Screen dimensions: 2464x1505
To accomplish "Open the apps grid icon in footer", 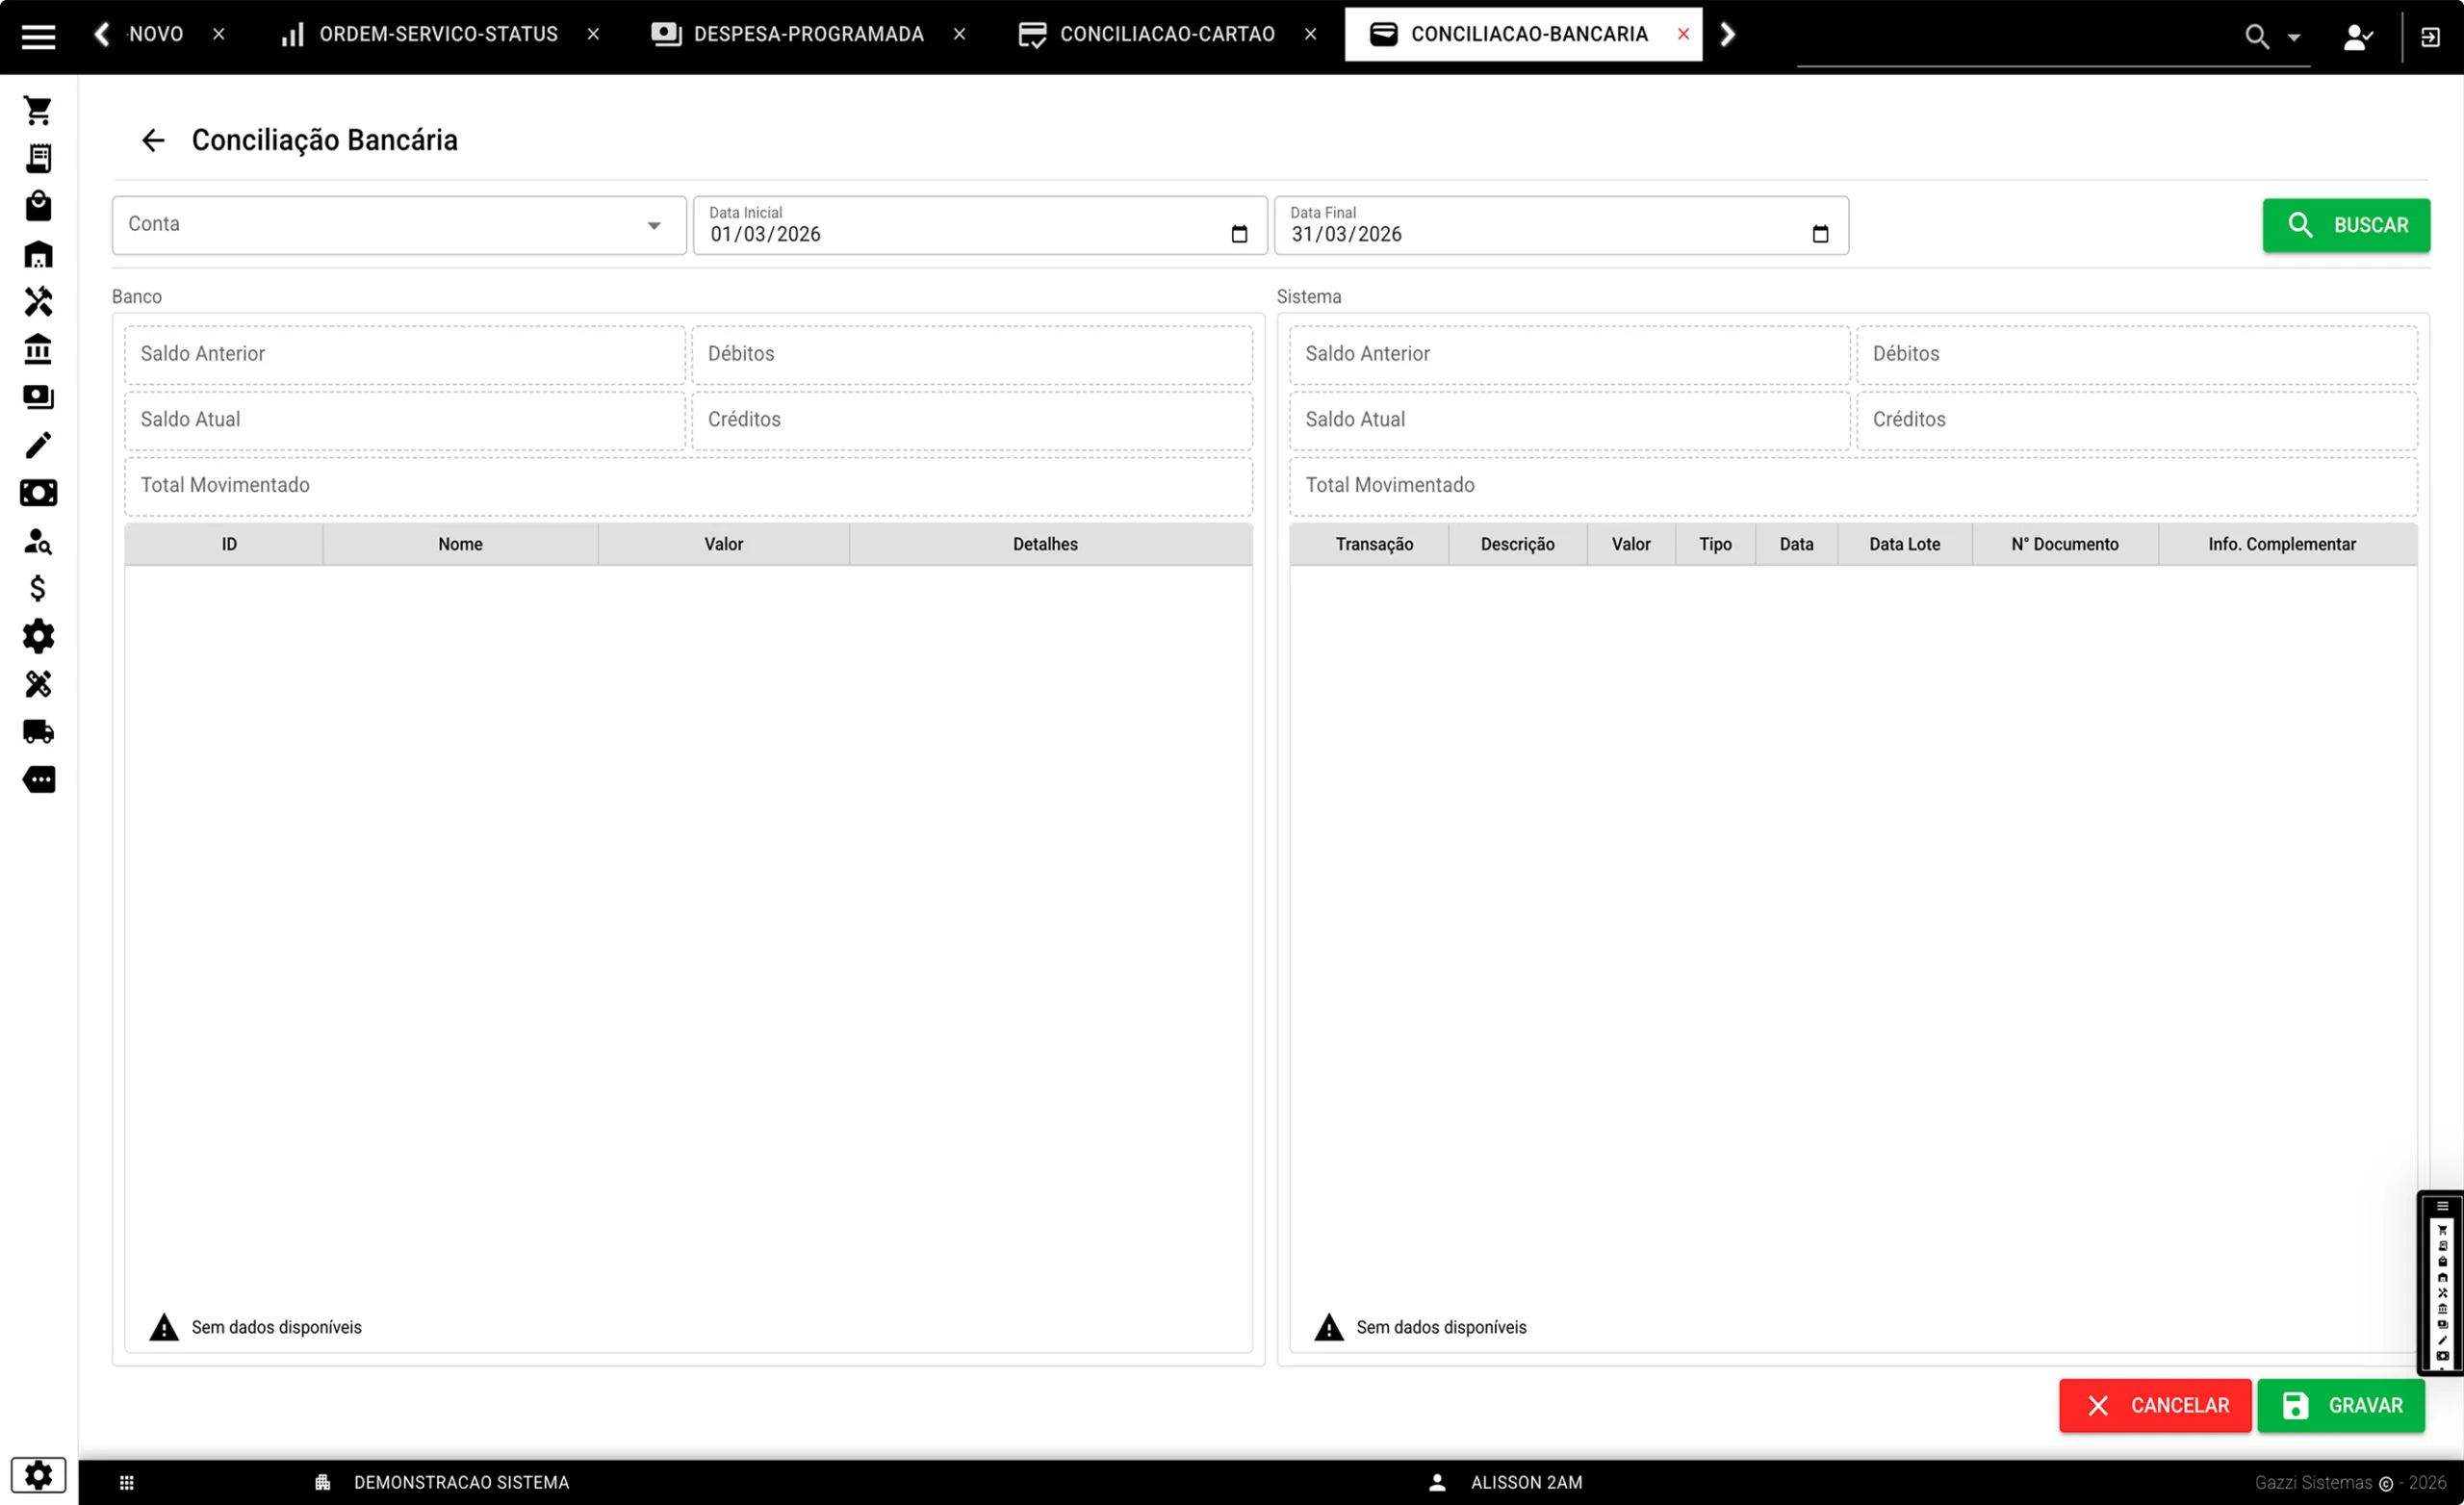I will (127, 1482).
